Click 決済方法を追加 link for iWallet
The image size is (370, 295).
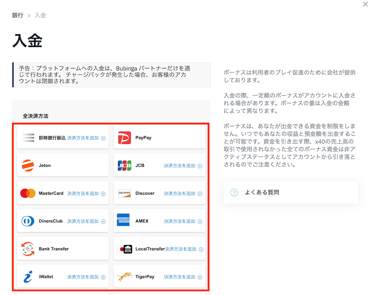83,277
